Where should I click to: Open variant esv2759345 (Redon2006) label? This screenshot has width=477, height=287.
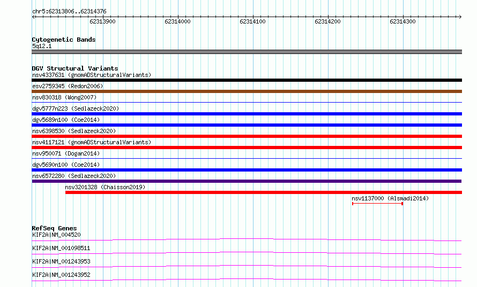pyautogui.click(x=68, y=86)
